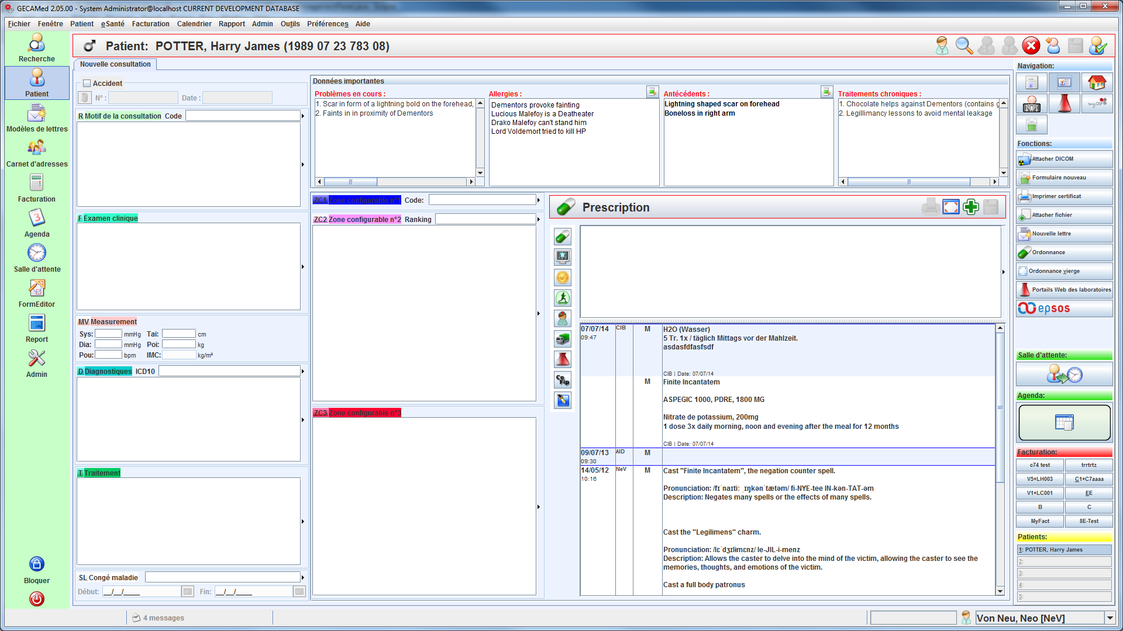This screenshot has height=631, width=1123.
Task: Click the Bloquer lock icon
Action: (36, 564)
